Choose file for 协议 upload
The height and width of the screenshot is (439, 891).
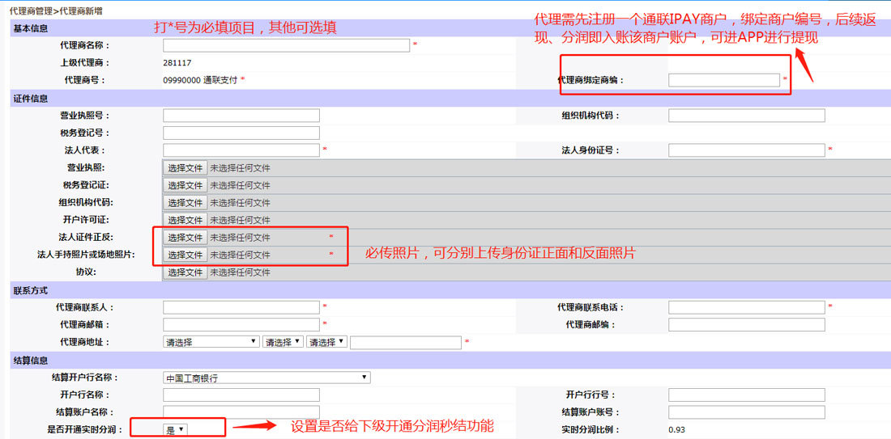coord(185,272)
